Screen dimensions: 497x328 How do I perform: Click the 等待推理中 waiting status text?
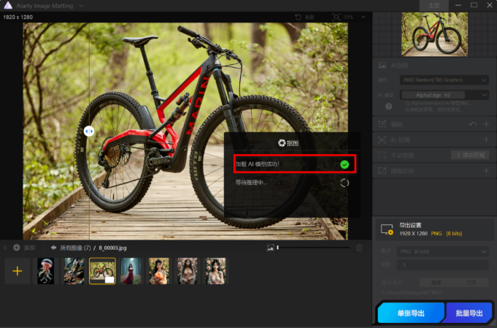251,183
